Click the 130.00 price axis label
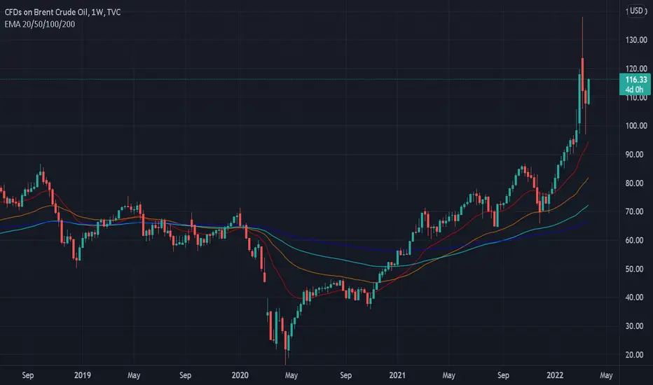The image size is (653, 385). click(x=636, y=40)
